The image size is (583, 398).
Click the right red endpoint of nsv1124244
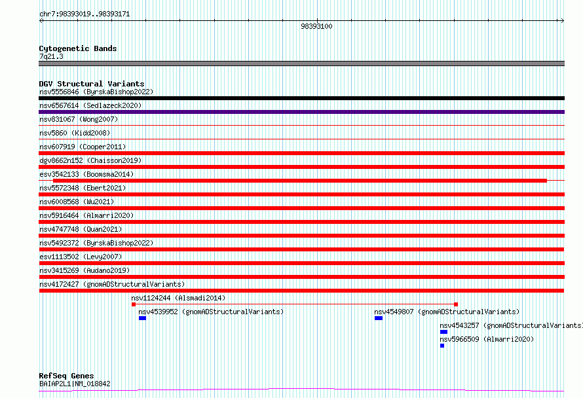pos(456,304)
